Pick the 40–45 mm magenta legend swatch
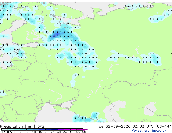The height and width of the screenshot is (133, 172). point(74,129)
